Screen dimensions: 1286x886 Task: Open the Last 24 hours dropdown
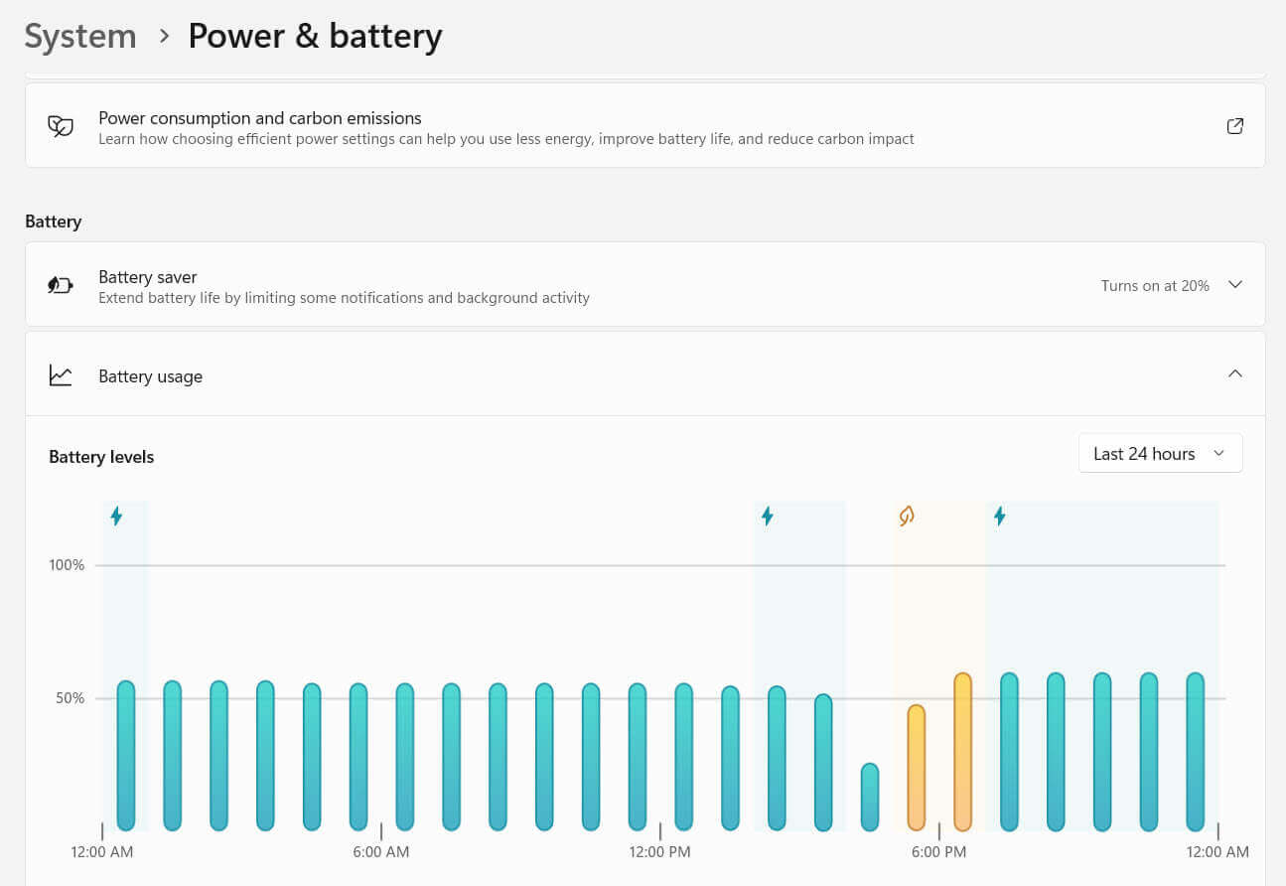coord(1160,454)
